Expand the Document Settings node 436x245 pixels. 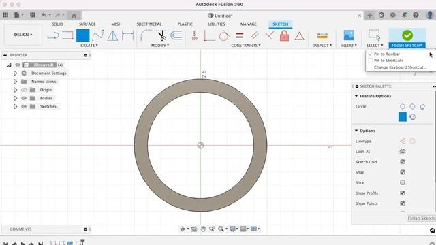tap(15, 73)
